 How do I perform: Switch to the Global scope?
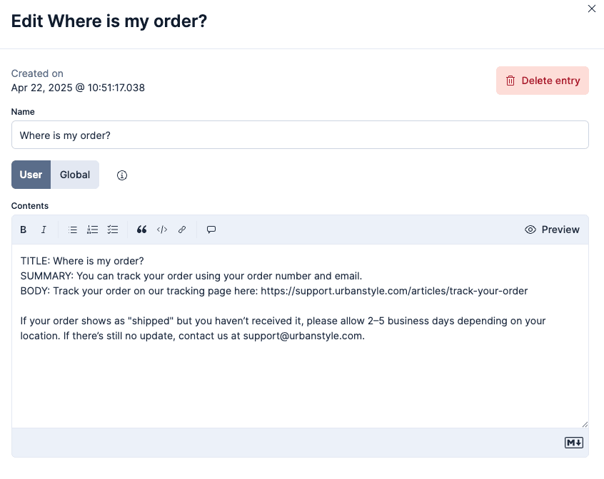pyautogui.click(x=74, y=175)
